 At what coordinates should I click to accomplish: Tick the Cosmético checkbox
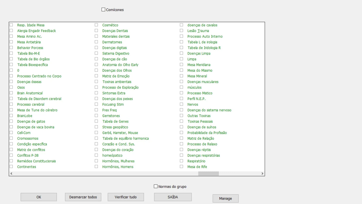pyautogui.click(x=96, y=25)
